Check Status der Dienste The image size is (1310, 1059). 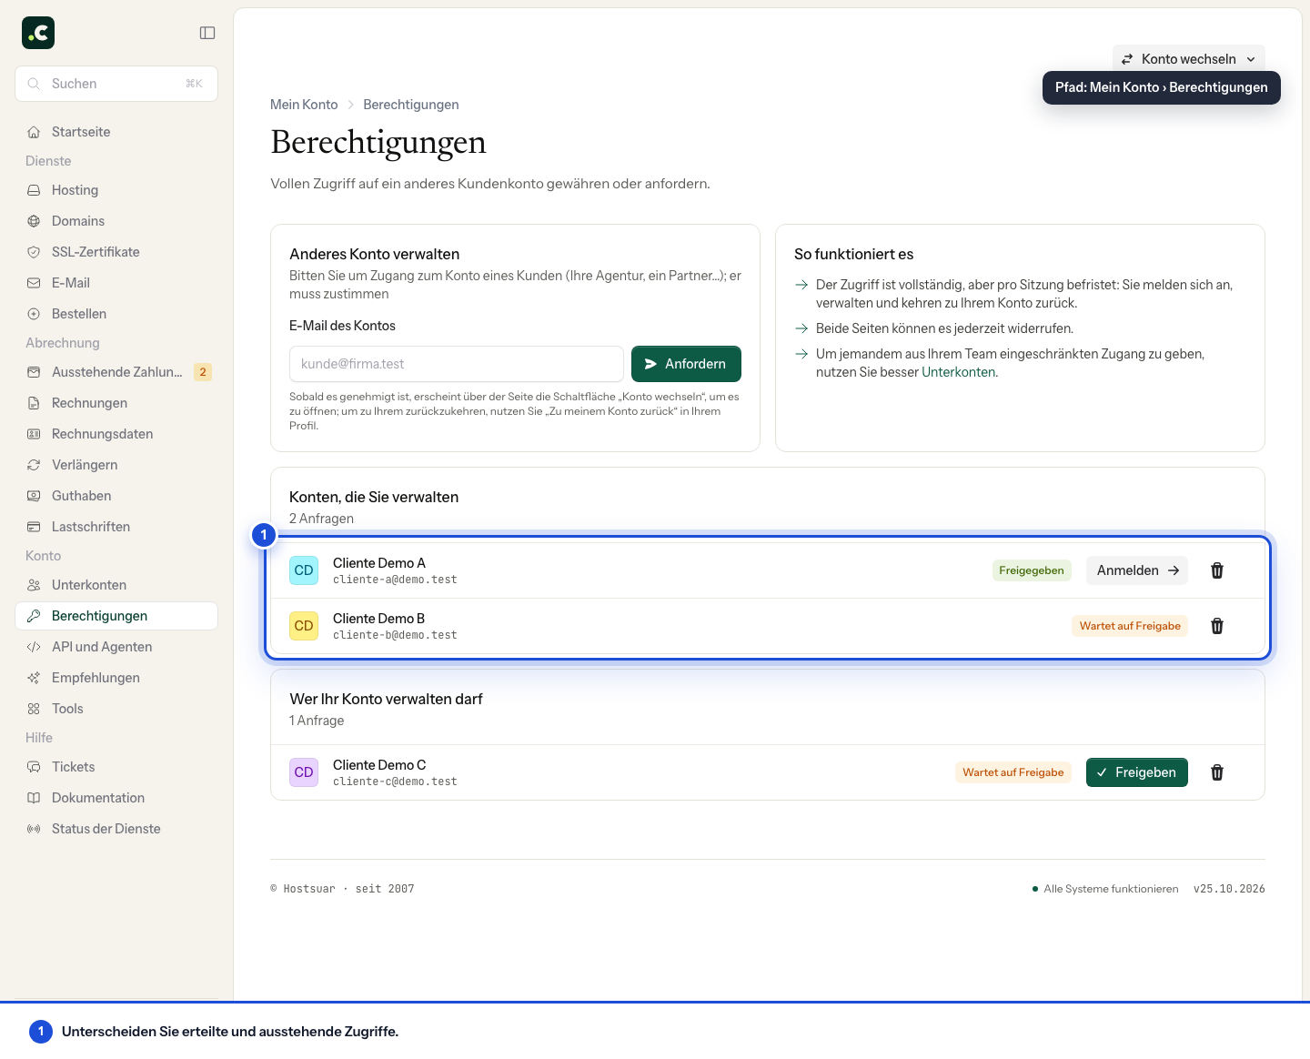[x=116, y=829]
